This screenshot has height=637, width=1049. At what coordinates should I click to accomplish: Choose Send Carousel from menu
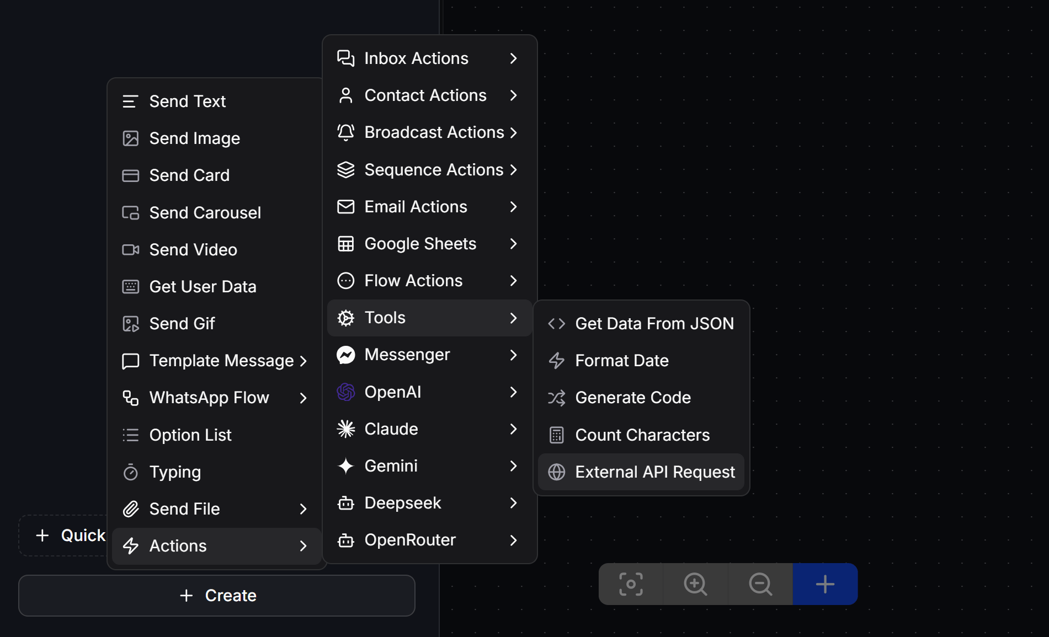click(x=216, y=213)
